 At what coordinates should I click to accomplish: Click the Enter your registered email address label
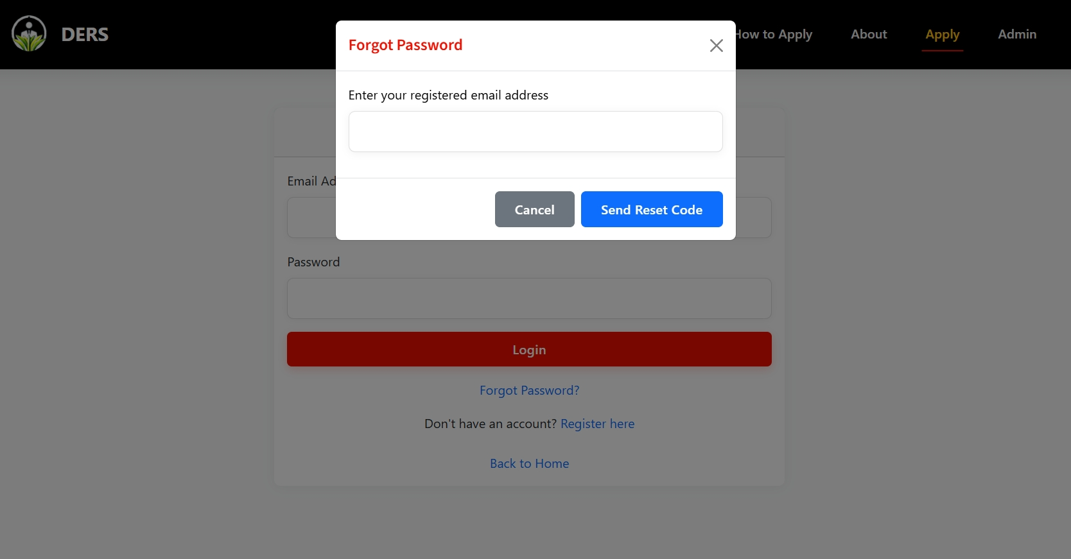[448, 95]
